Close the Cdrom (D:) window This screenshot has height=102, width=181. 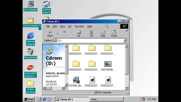pyautogui.click(x=126, y=22)
